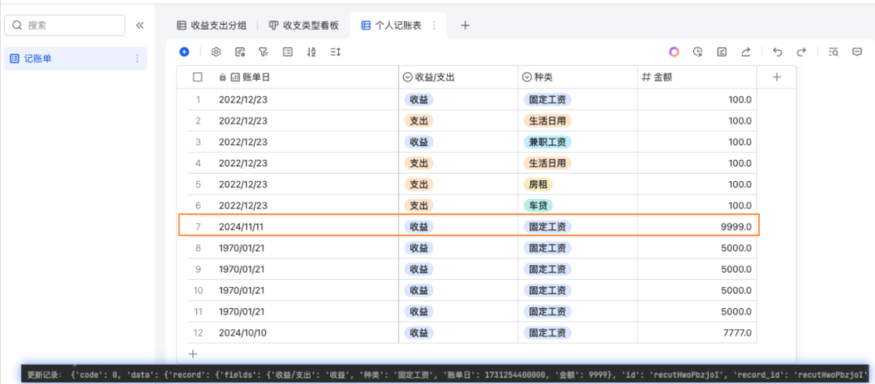Add a new row at table bottom

194,354
